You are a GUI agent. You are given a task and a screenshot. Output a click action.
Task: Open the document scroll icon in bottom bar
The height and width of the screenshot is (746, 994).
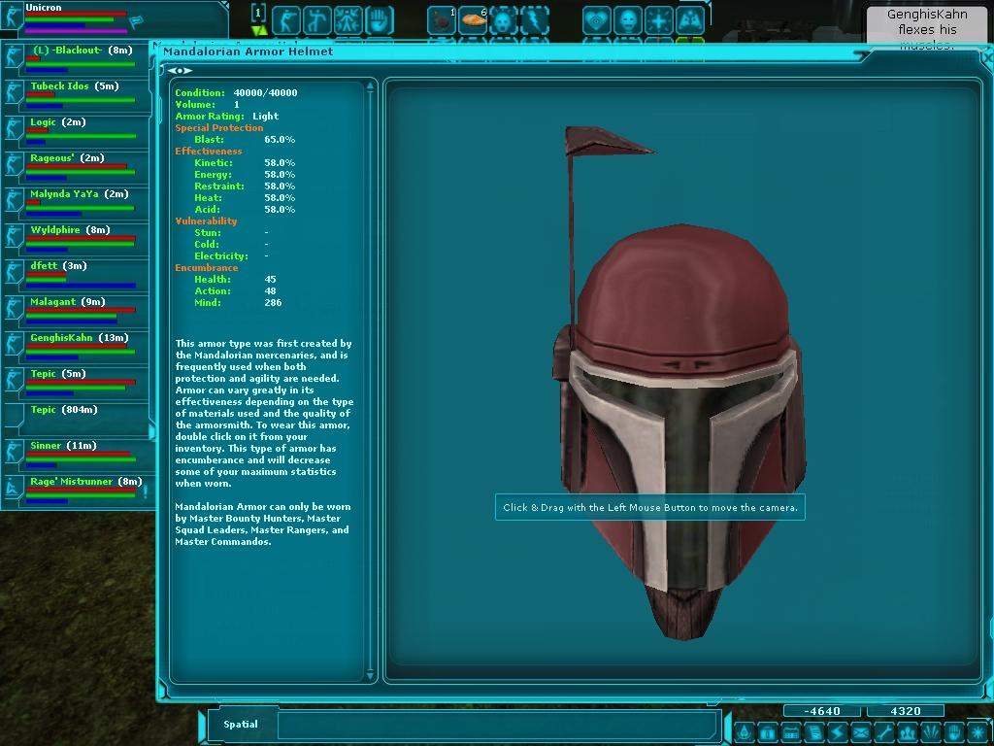814,732
